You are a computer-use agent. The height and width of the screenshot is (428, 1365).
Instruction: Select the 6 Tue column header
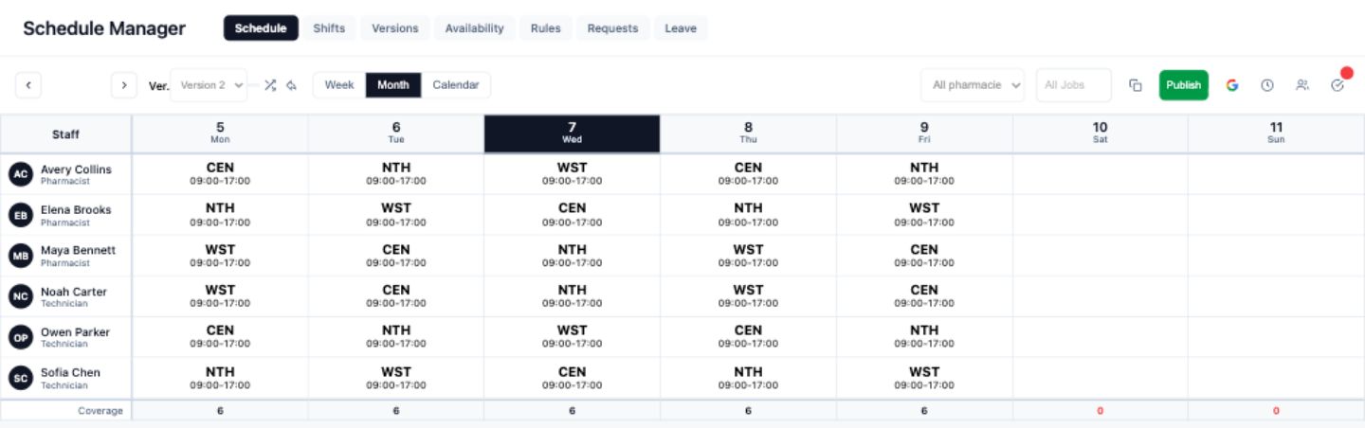click(396, 134)
